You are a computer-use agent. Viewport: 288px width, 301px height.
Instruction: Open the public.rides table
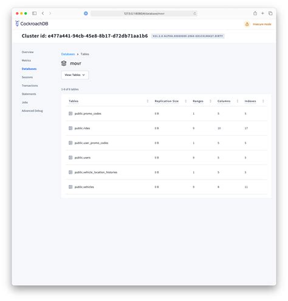click(x=82, y=128)
